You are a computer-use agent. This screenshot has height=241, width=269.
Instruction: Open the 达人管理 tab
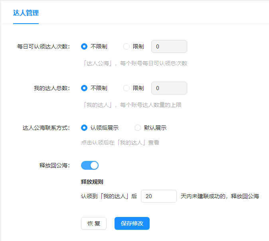[26, 13]
